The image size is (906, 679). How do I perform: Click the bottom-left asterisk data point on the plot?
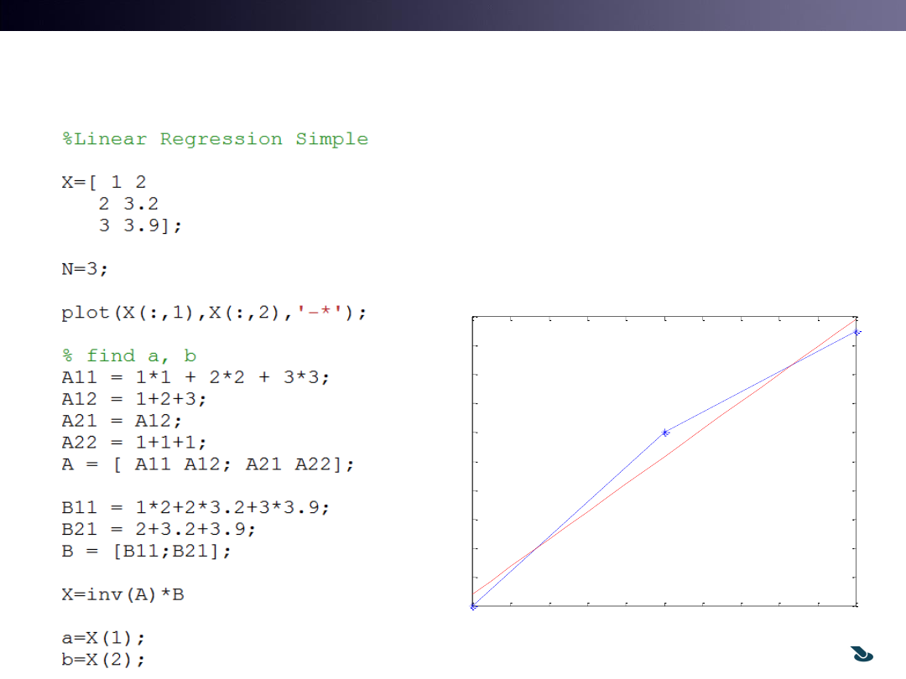(x=473, y=606)
